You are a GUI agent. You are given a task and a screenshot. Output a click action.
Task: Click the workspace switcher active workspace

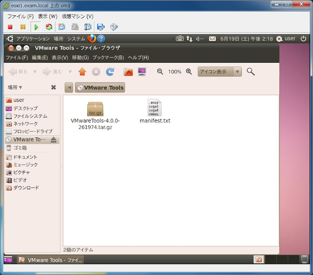(259, 260)
